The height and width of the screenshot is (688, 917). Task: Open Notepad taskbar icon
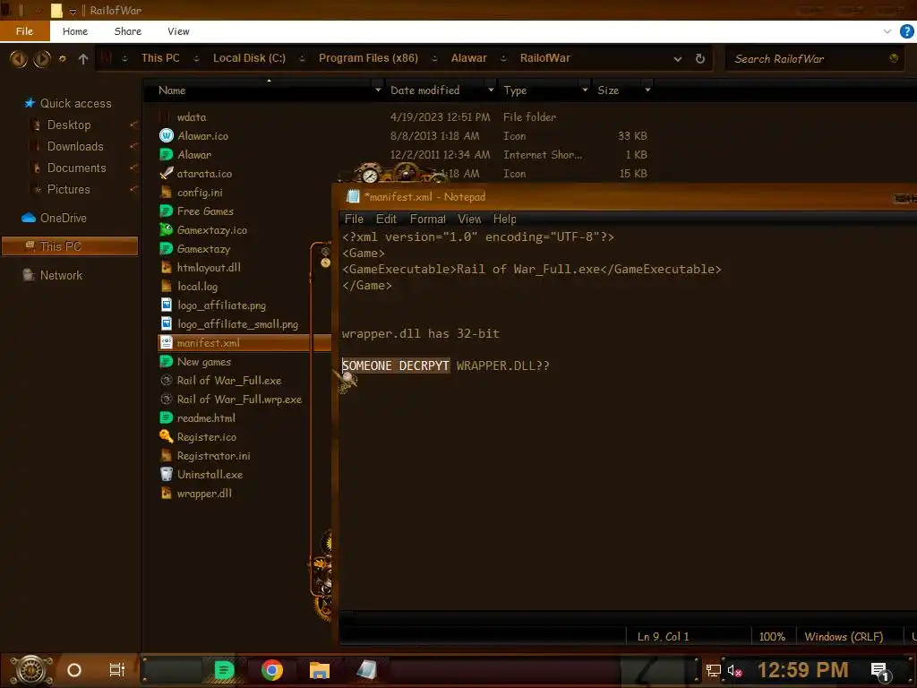366,670
